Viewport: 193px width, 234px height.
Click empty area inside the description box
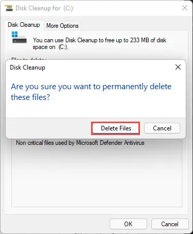point(97,177)
